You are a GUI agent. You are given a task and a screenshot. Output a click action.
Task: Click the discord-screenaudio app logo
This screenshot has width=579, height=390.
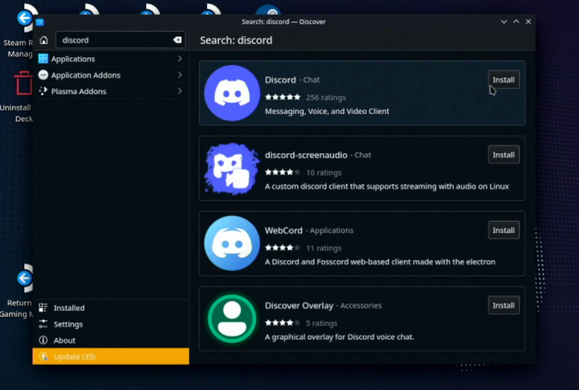232,168
